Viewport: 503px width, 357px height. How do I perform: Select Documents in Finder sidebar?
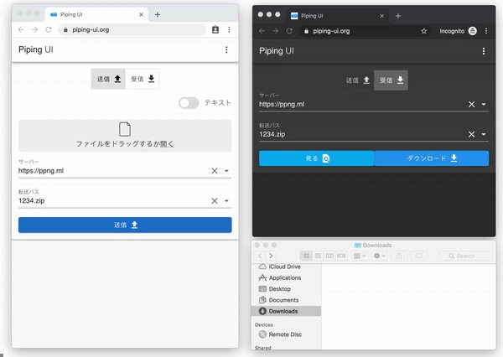point(286,300)
